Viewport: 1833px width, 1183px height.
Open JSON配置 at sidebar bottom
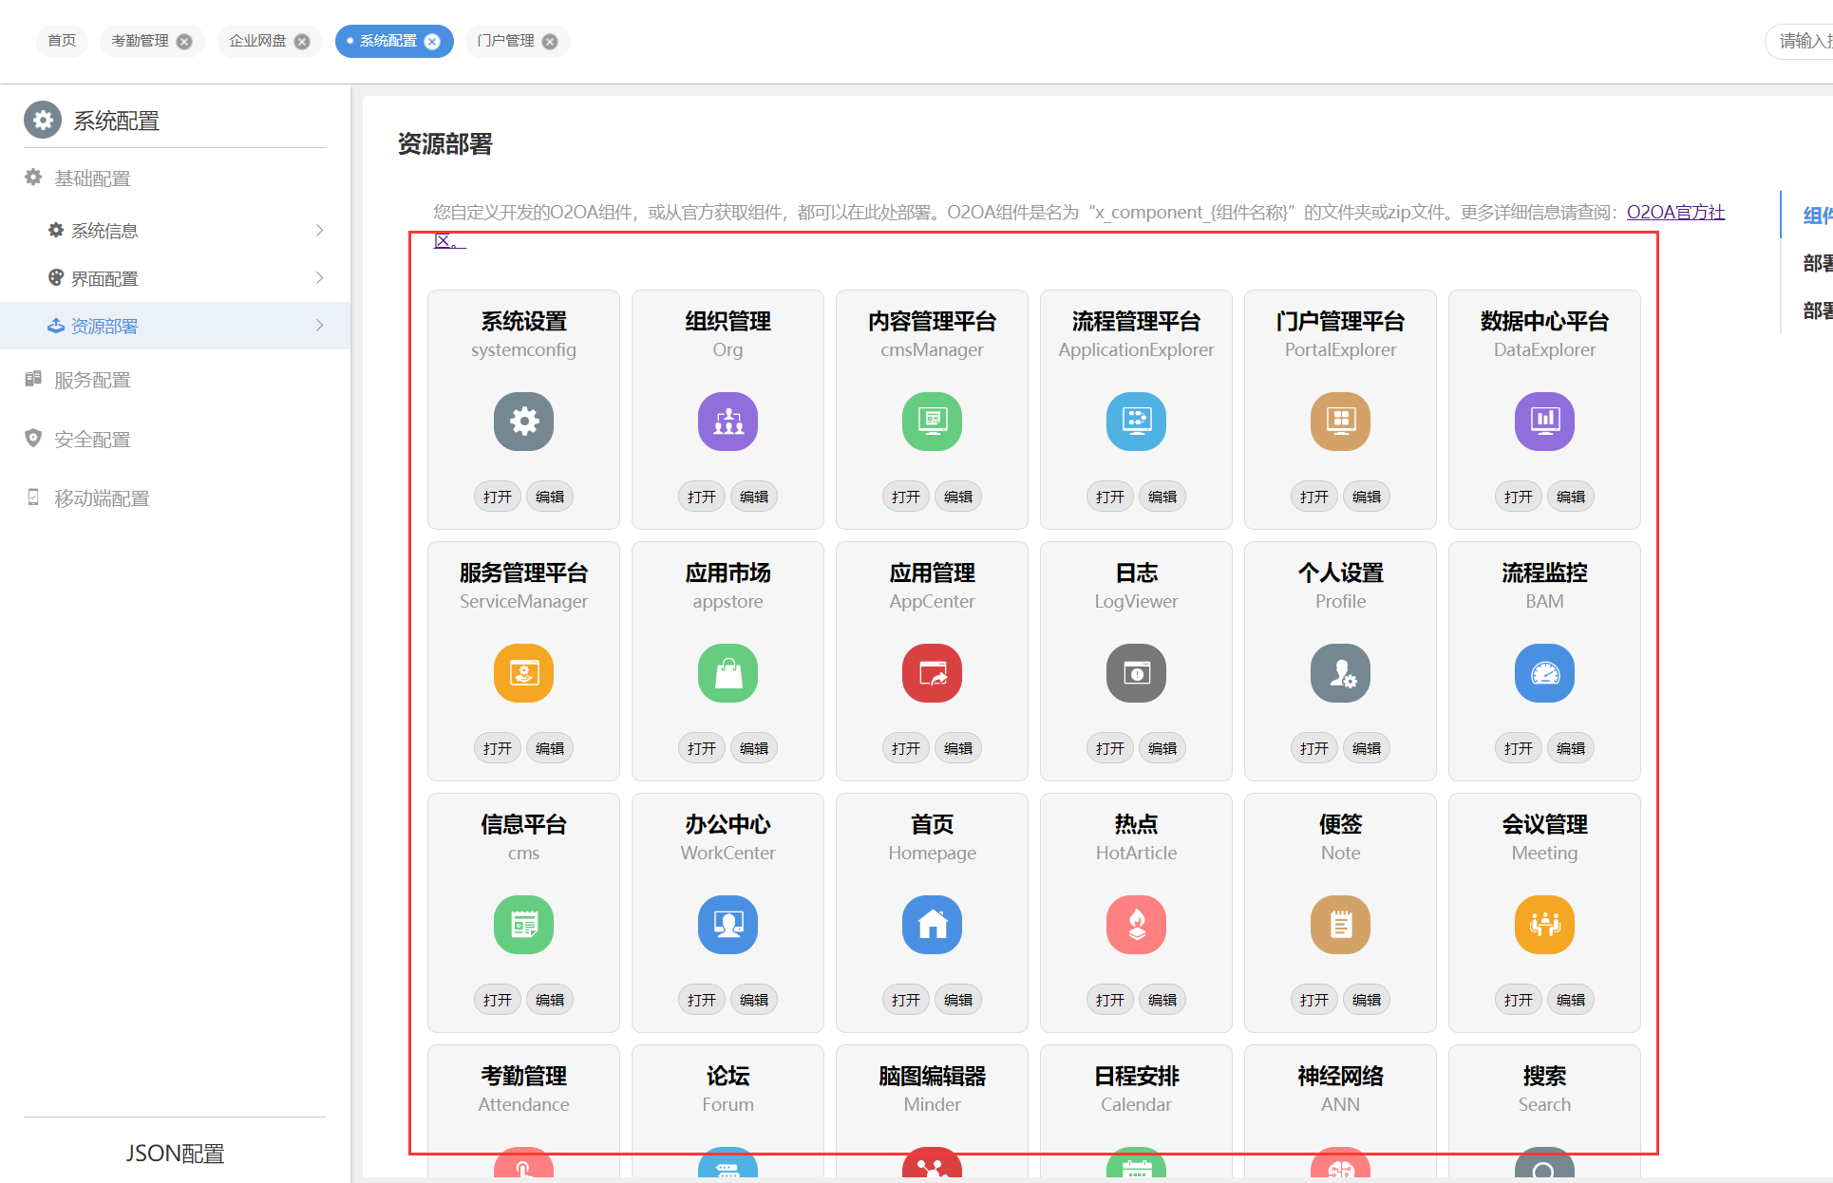click(x=175, y=1153)
